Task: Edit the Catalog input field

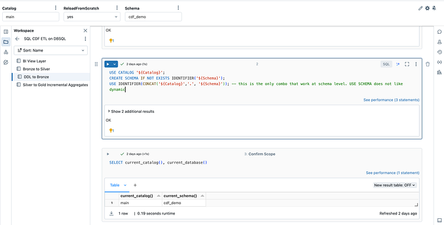Action: (x=31, y=17)
